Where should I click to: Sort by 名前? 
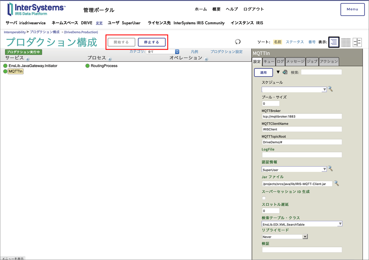click(278, 42)
